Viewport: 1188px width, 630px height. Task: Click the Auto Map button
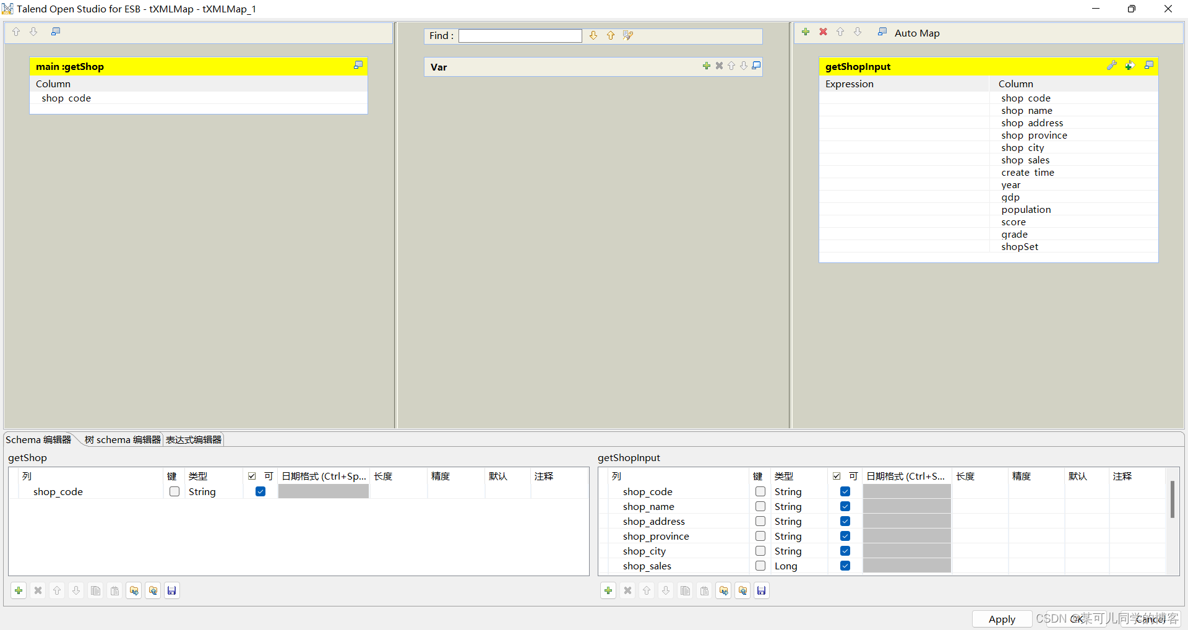917,33
